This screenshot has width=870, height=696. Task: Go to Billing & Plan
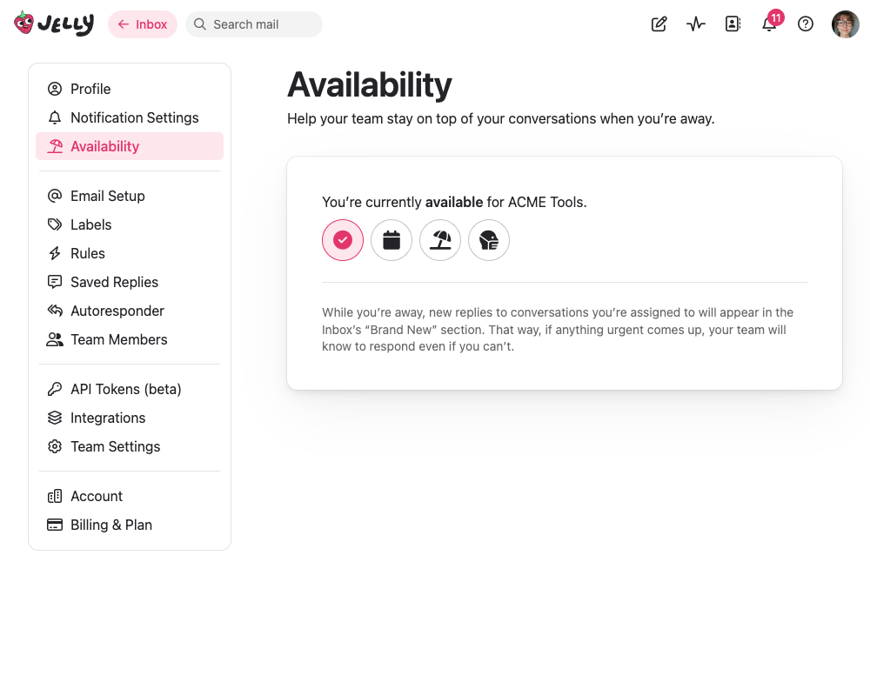click(111, 525)
